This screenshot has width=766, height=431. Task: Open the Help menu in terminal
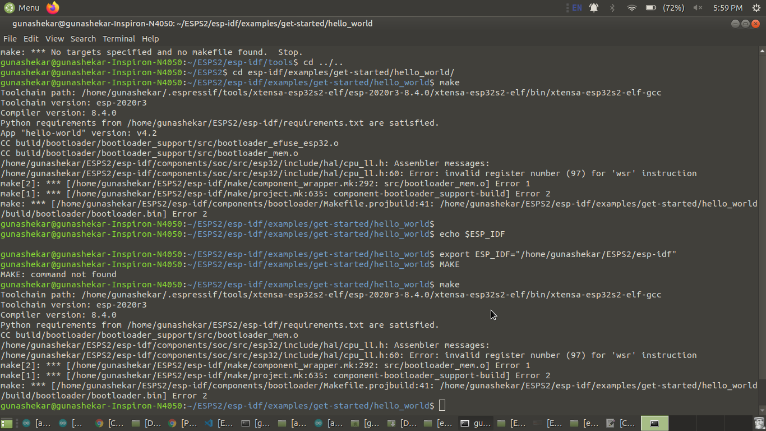click(150, 39)
